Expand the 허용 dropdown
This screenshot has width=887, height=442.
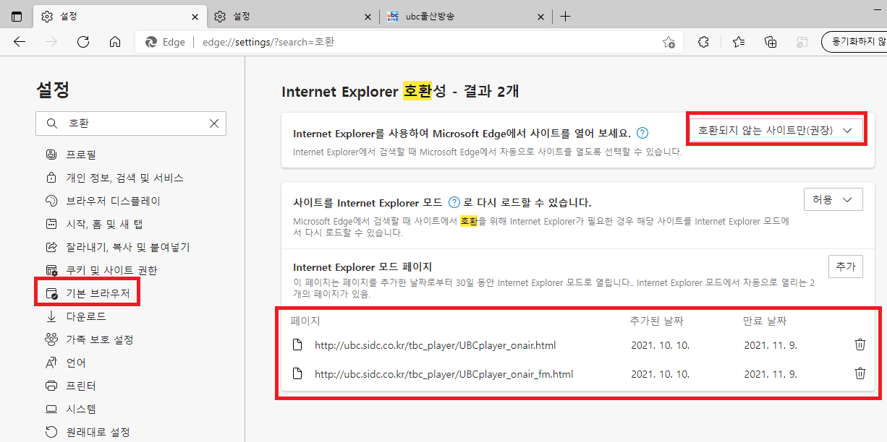point(833,199)
